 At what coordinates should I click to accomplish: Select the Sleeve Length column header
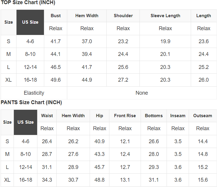165,16
